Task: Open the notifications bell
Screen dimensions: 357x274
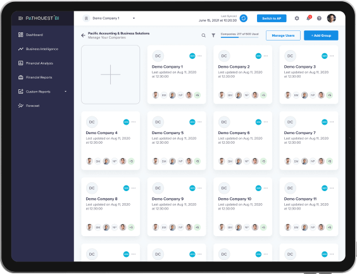Action: click(308, 18)
